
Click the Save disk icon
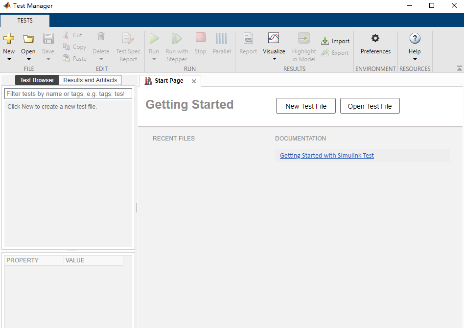coord(48,38)
